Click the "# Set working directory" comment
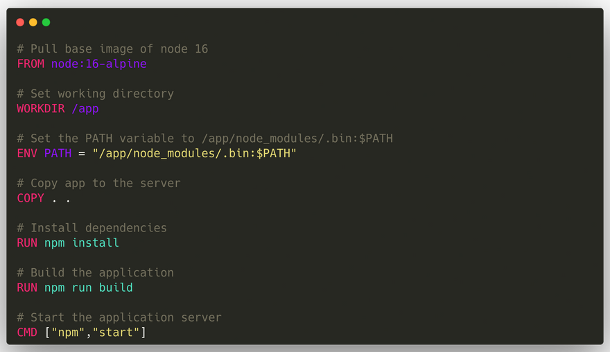 pyautogui.click(x=95, y=94)
